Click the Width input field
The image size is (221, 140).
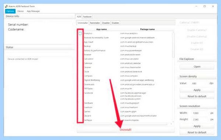coord(200,113)
